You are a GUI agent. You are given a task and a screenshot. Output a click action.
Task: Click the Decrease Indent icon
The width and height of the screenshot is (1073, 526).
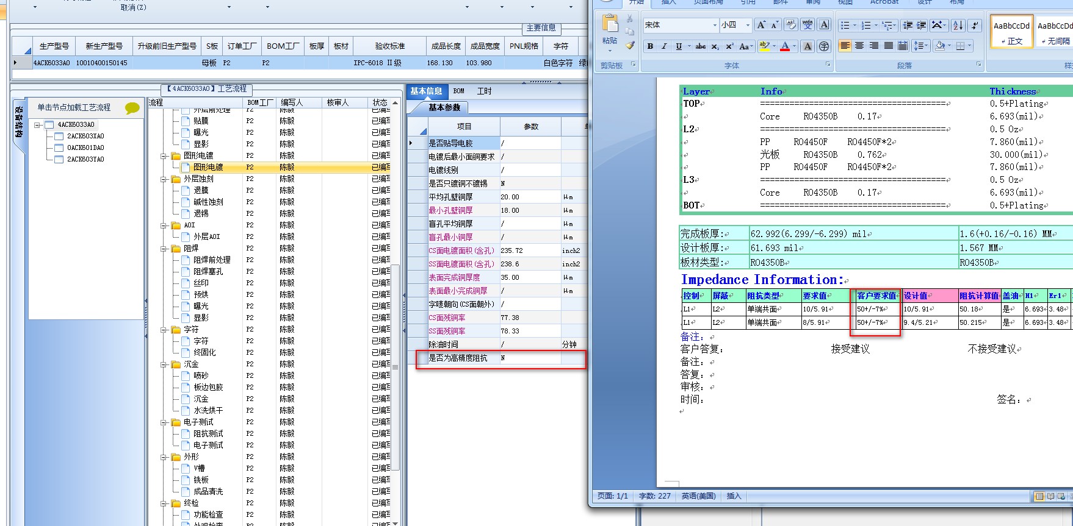click(908, 25)
